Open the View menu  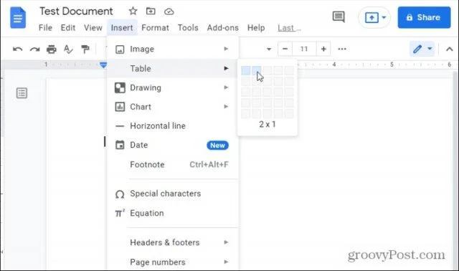pyautogui.click(x=93, y=28)
